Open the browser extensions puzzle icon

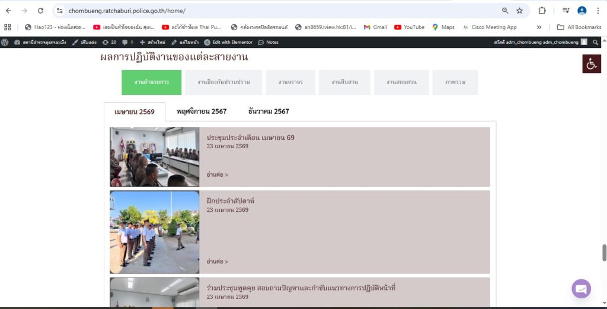click(542, 11)
